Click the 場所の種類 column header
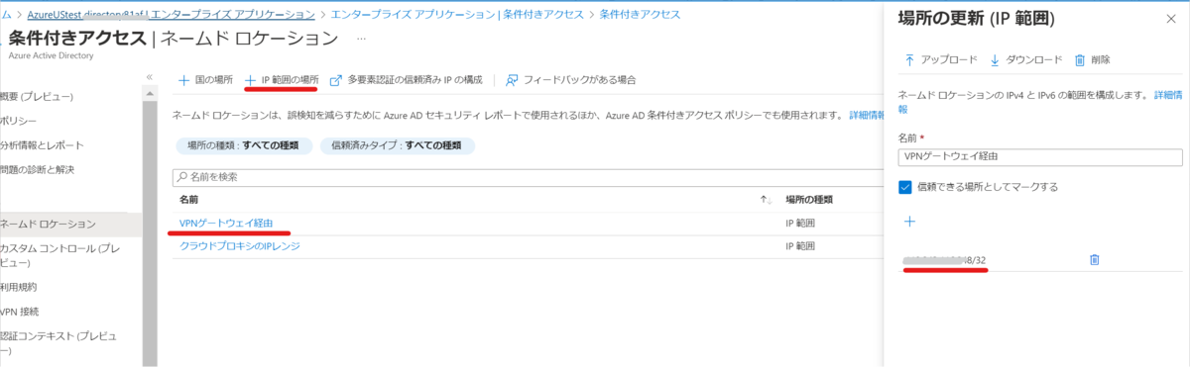The width and height of the screenshot is (1190, 367). [x=808, y=200]
